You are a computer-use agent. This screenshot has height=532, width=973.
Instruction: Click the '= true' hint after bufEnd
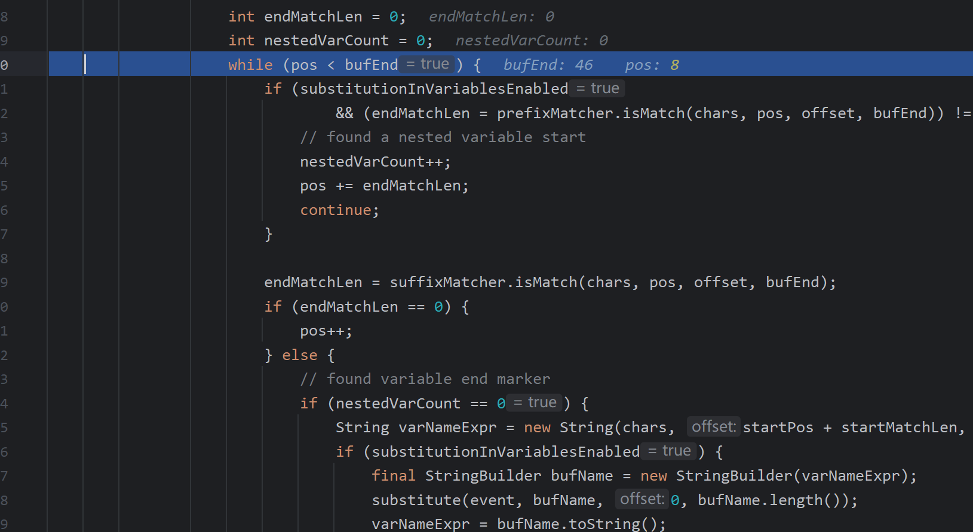pos(427,64)
